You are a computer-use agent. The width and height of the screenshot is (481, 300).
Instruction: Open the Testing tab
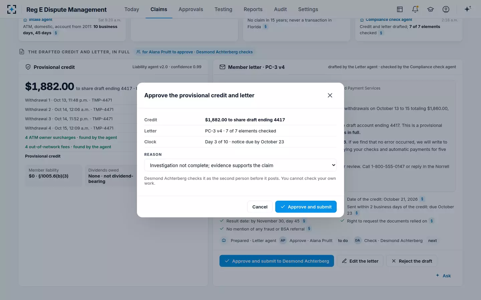coord(223,9)
